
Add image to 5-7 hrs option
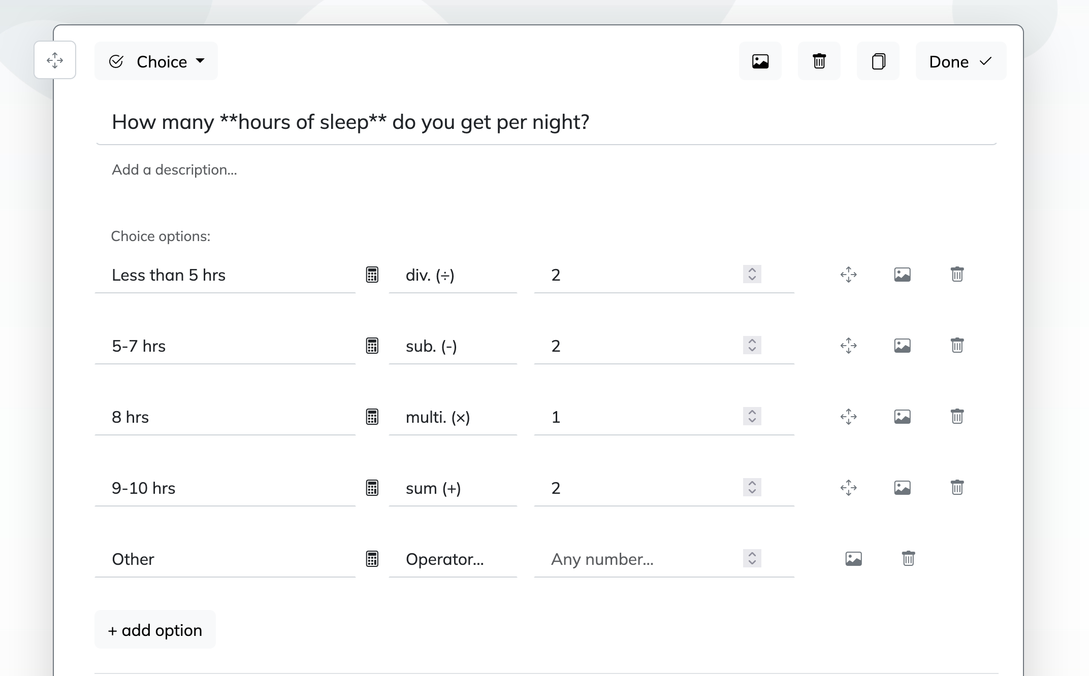(x=903, y=346)
